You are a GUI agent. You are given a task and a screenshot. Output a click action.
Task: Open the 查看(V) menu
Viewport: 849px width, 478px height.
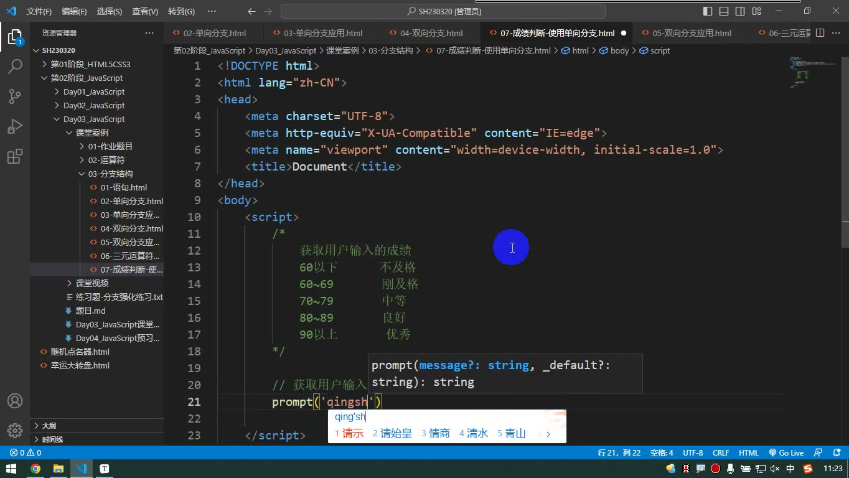point(145,11)
